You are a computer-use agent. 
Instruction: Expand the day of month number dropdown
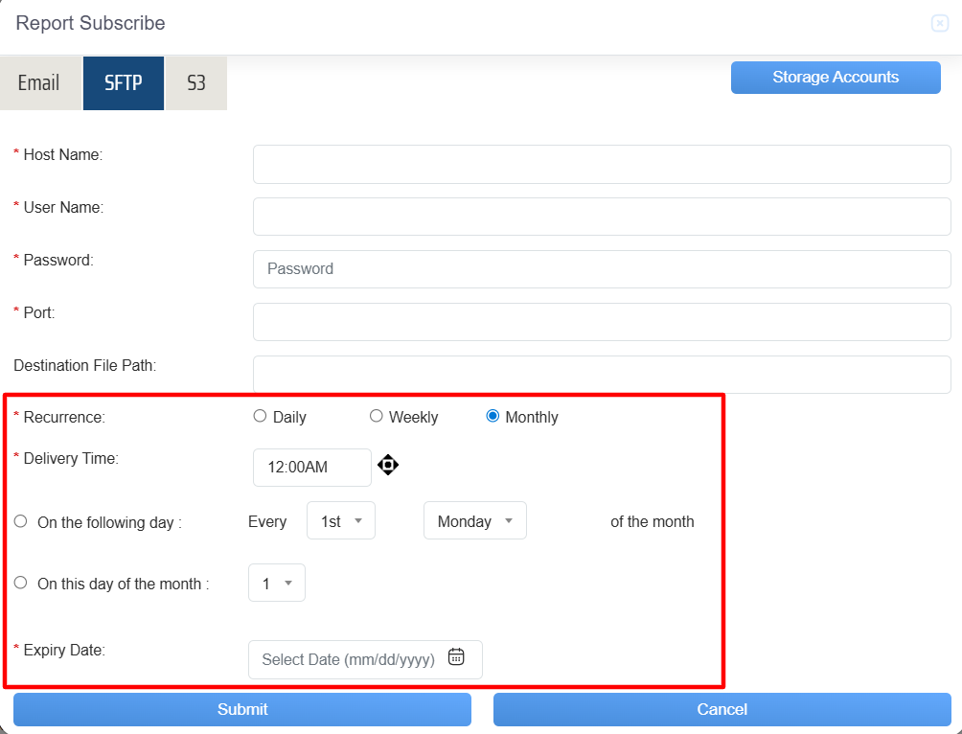point(277,583)
